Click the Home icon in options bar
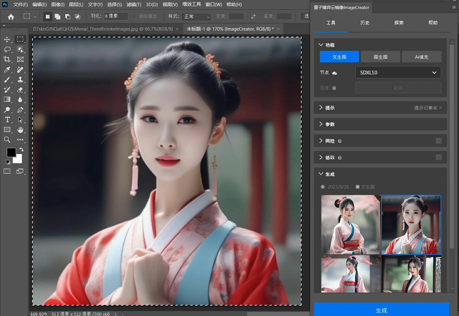The image size is (459, 316). (x=11, y=17)
